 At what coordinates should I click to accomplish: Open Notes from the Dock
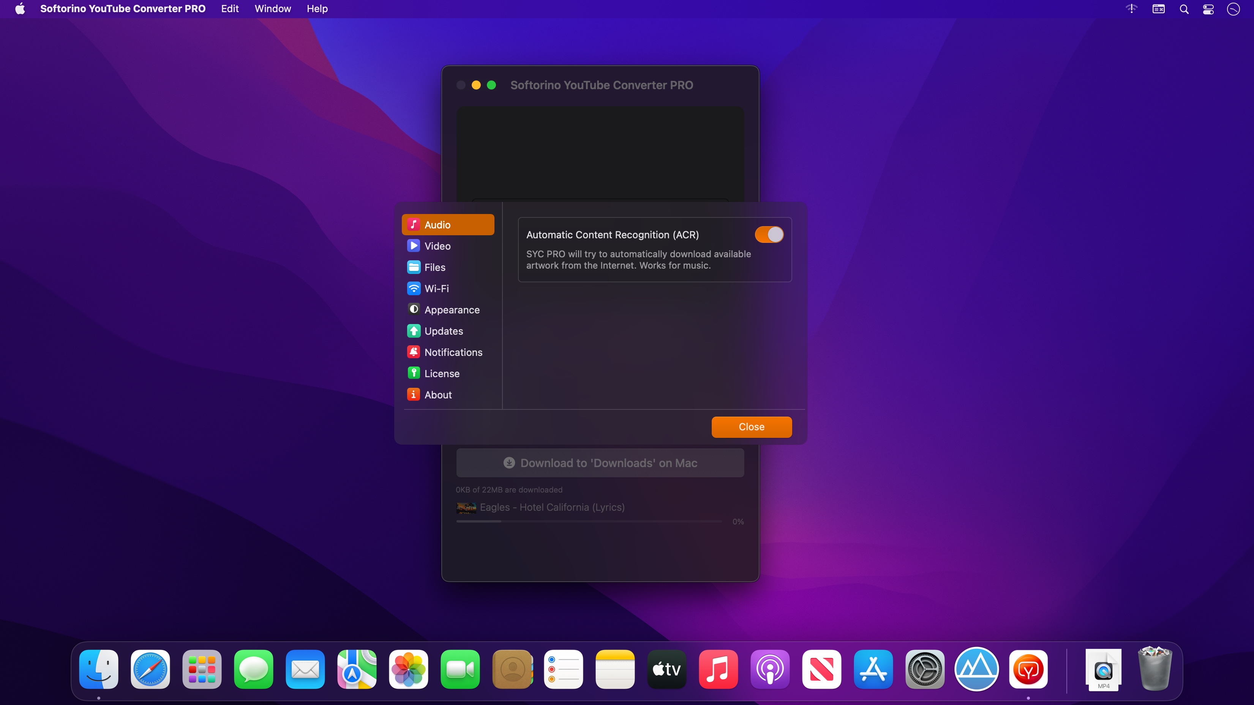(x=615, y=669)
